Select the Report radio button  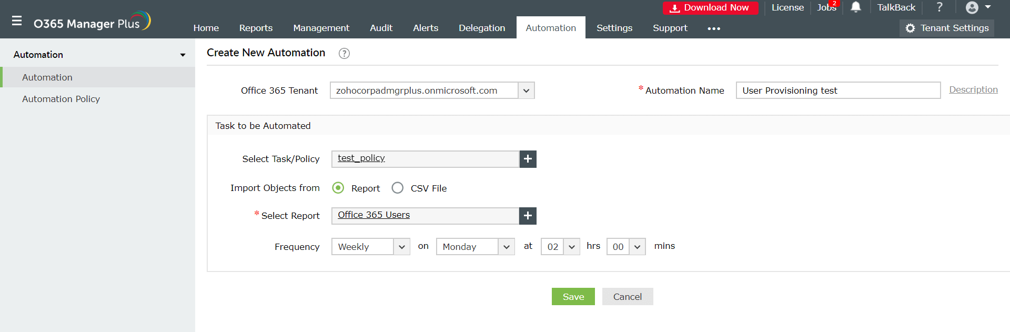[338, 188]
